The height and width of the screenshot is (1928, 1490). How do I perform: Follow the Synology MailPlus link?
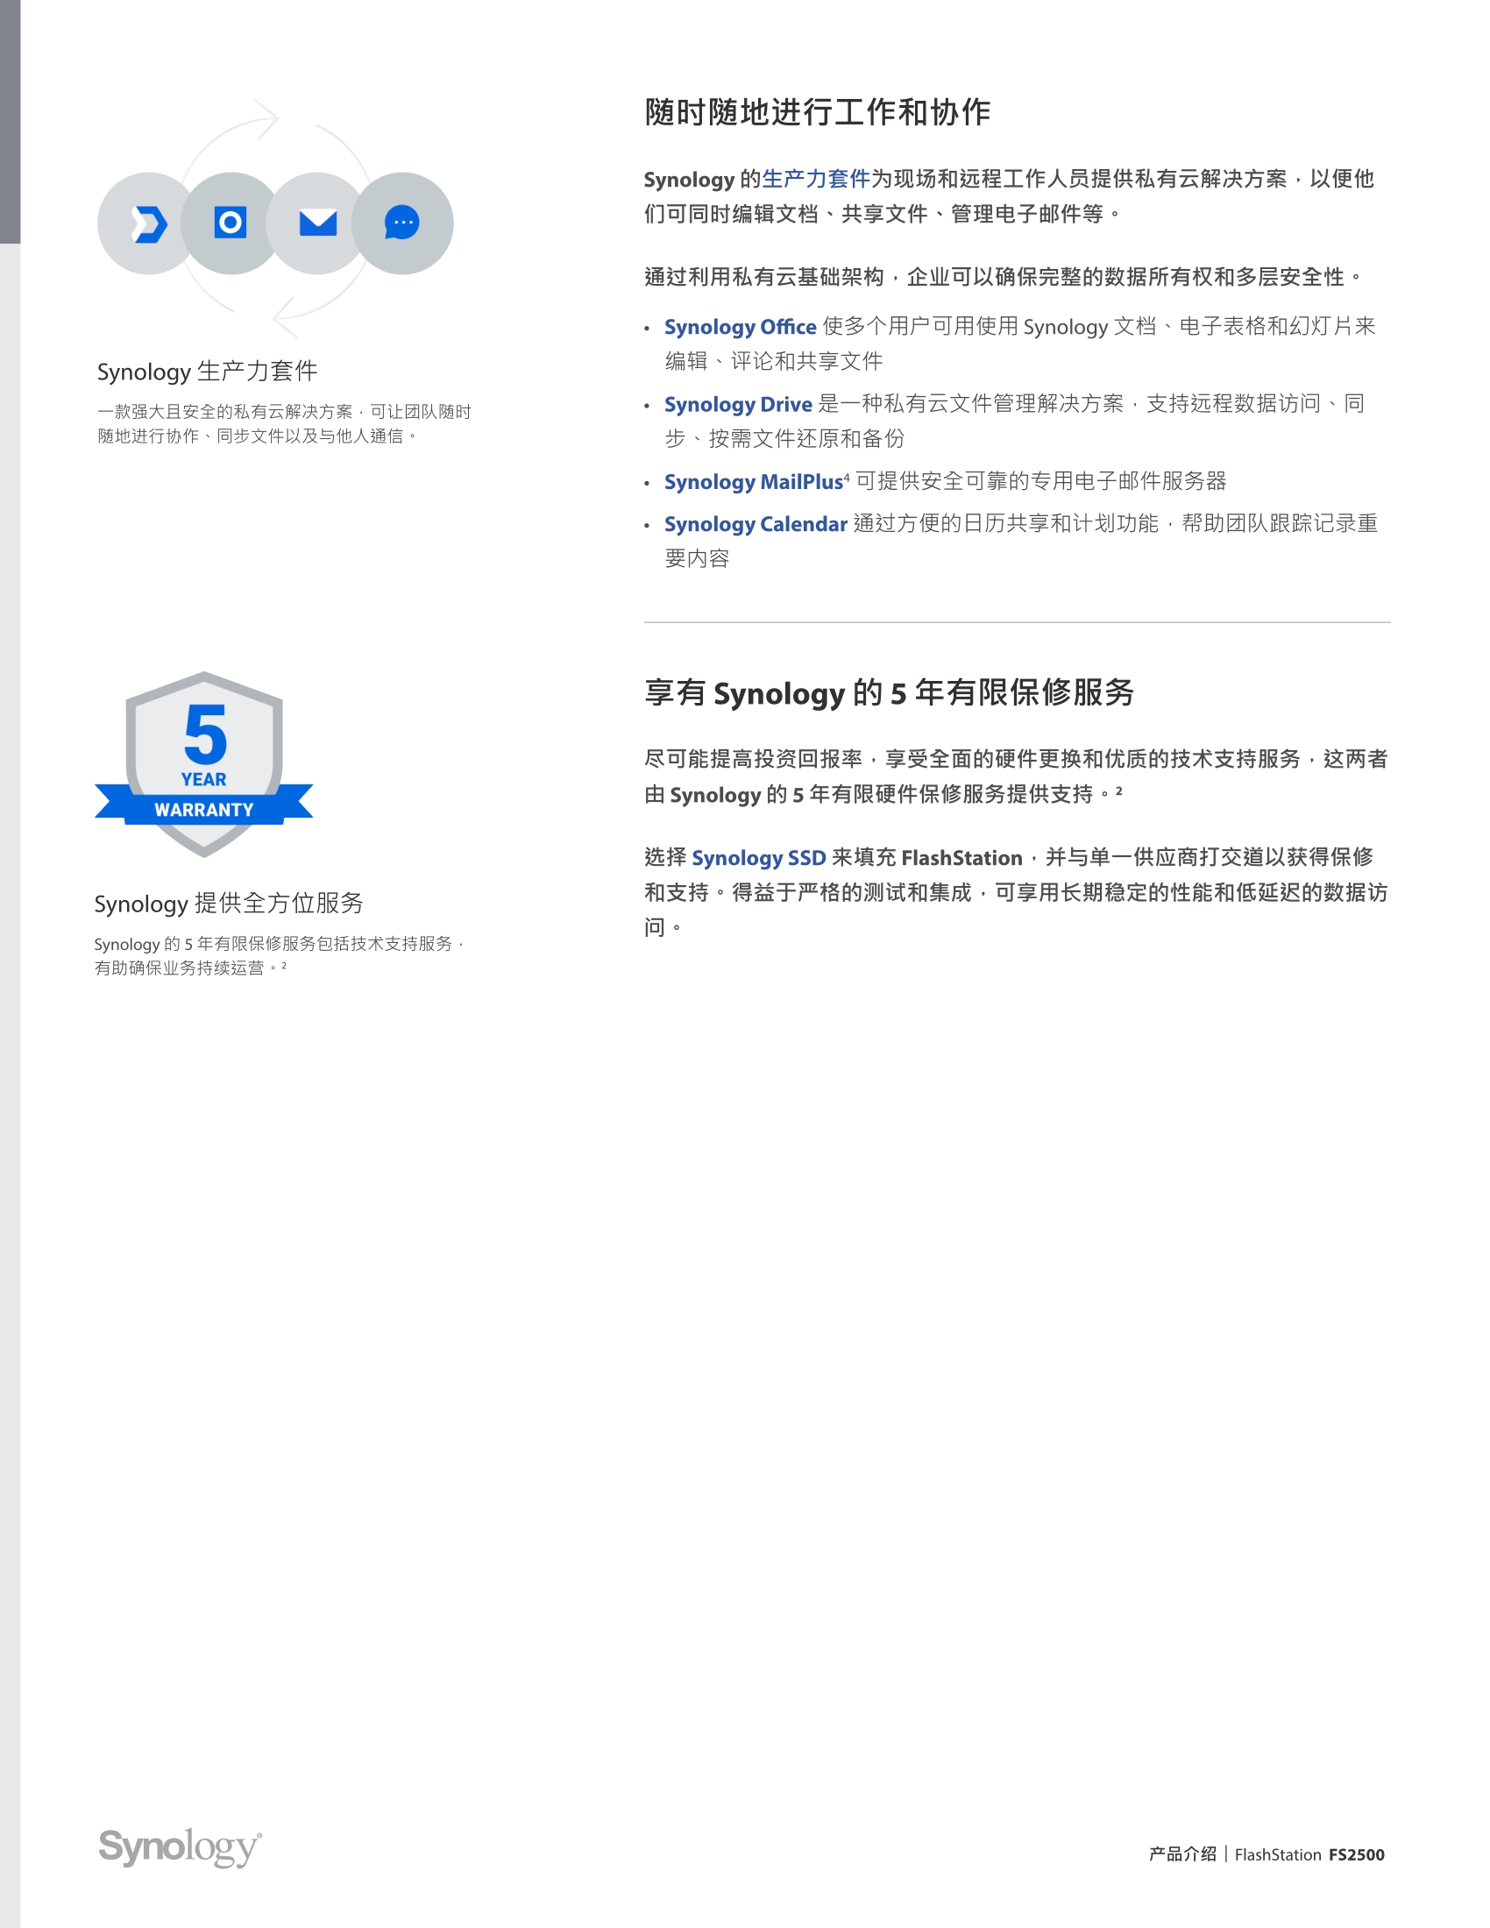point(754,482)
